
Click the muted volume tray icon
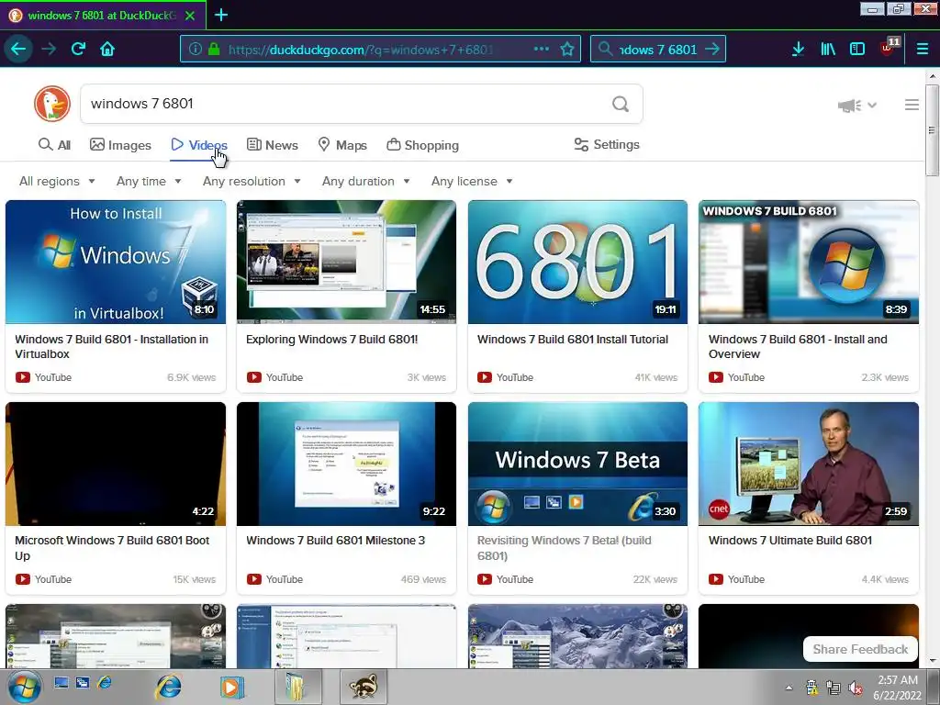point(856,688)
